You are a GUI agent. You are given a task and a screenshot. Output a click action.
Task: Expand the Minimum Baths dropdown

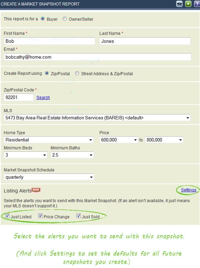coord(72,155)
